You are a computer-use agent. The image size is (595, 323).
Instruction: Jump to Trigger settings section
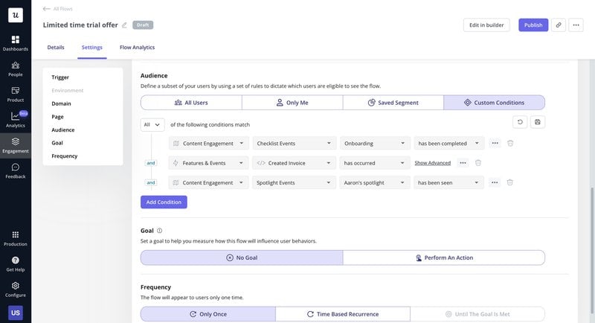60,77
